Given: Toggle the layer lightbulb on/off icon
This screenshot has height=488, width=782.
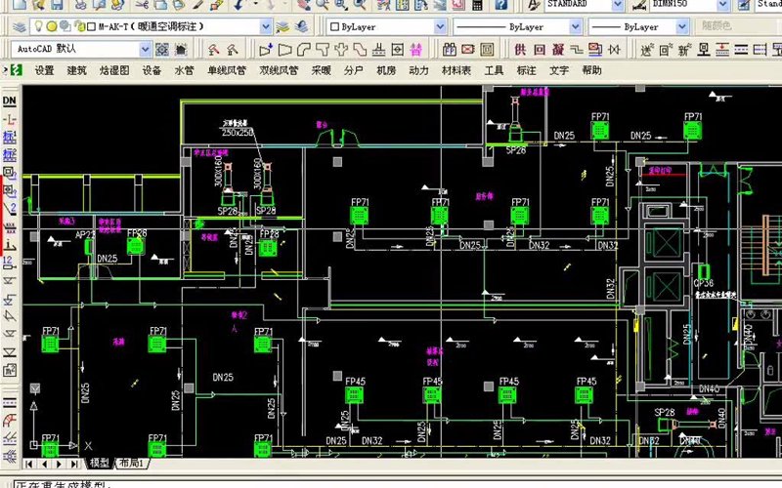Looking at the screenshot, I should tap(38, 26).
